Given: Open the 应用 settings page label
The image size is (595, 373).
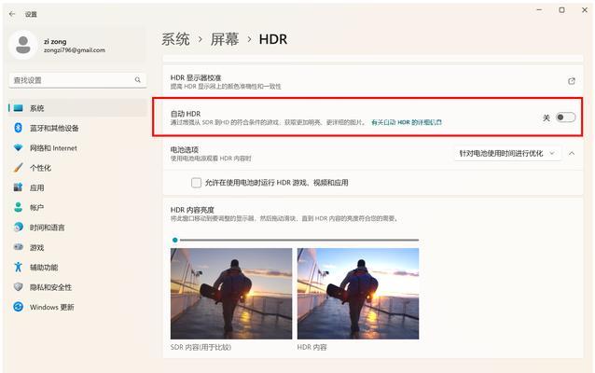Looking at the screenshot, I should click(x=37, y=187).
